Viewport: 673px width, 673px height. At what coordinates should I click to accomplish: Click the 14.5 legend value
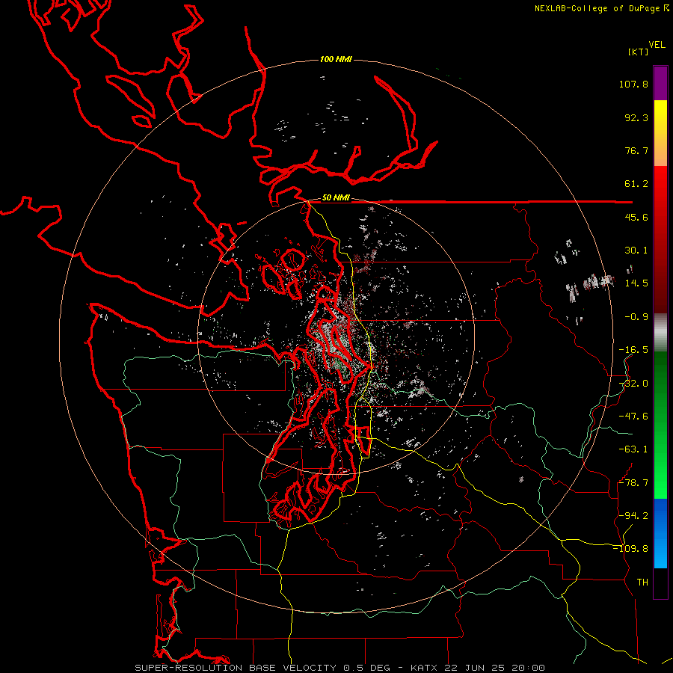coord(636,283)
